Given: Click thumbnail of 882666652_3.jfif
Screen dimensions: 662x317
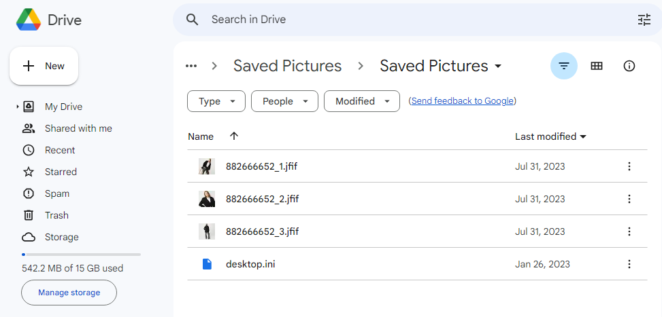Looking at the screenshot, I should [x=207, y=231].
